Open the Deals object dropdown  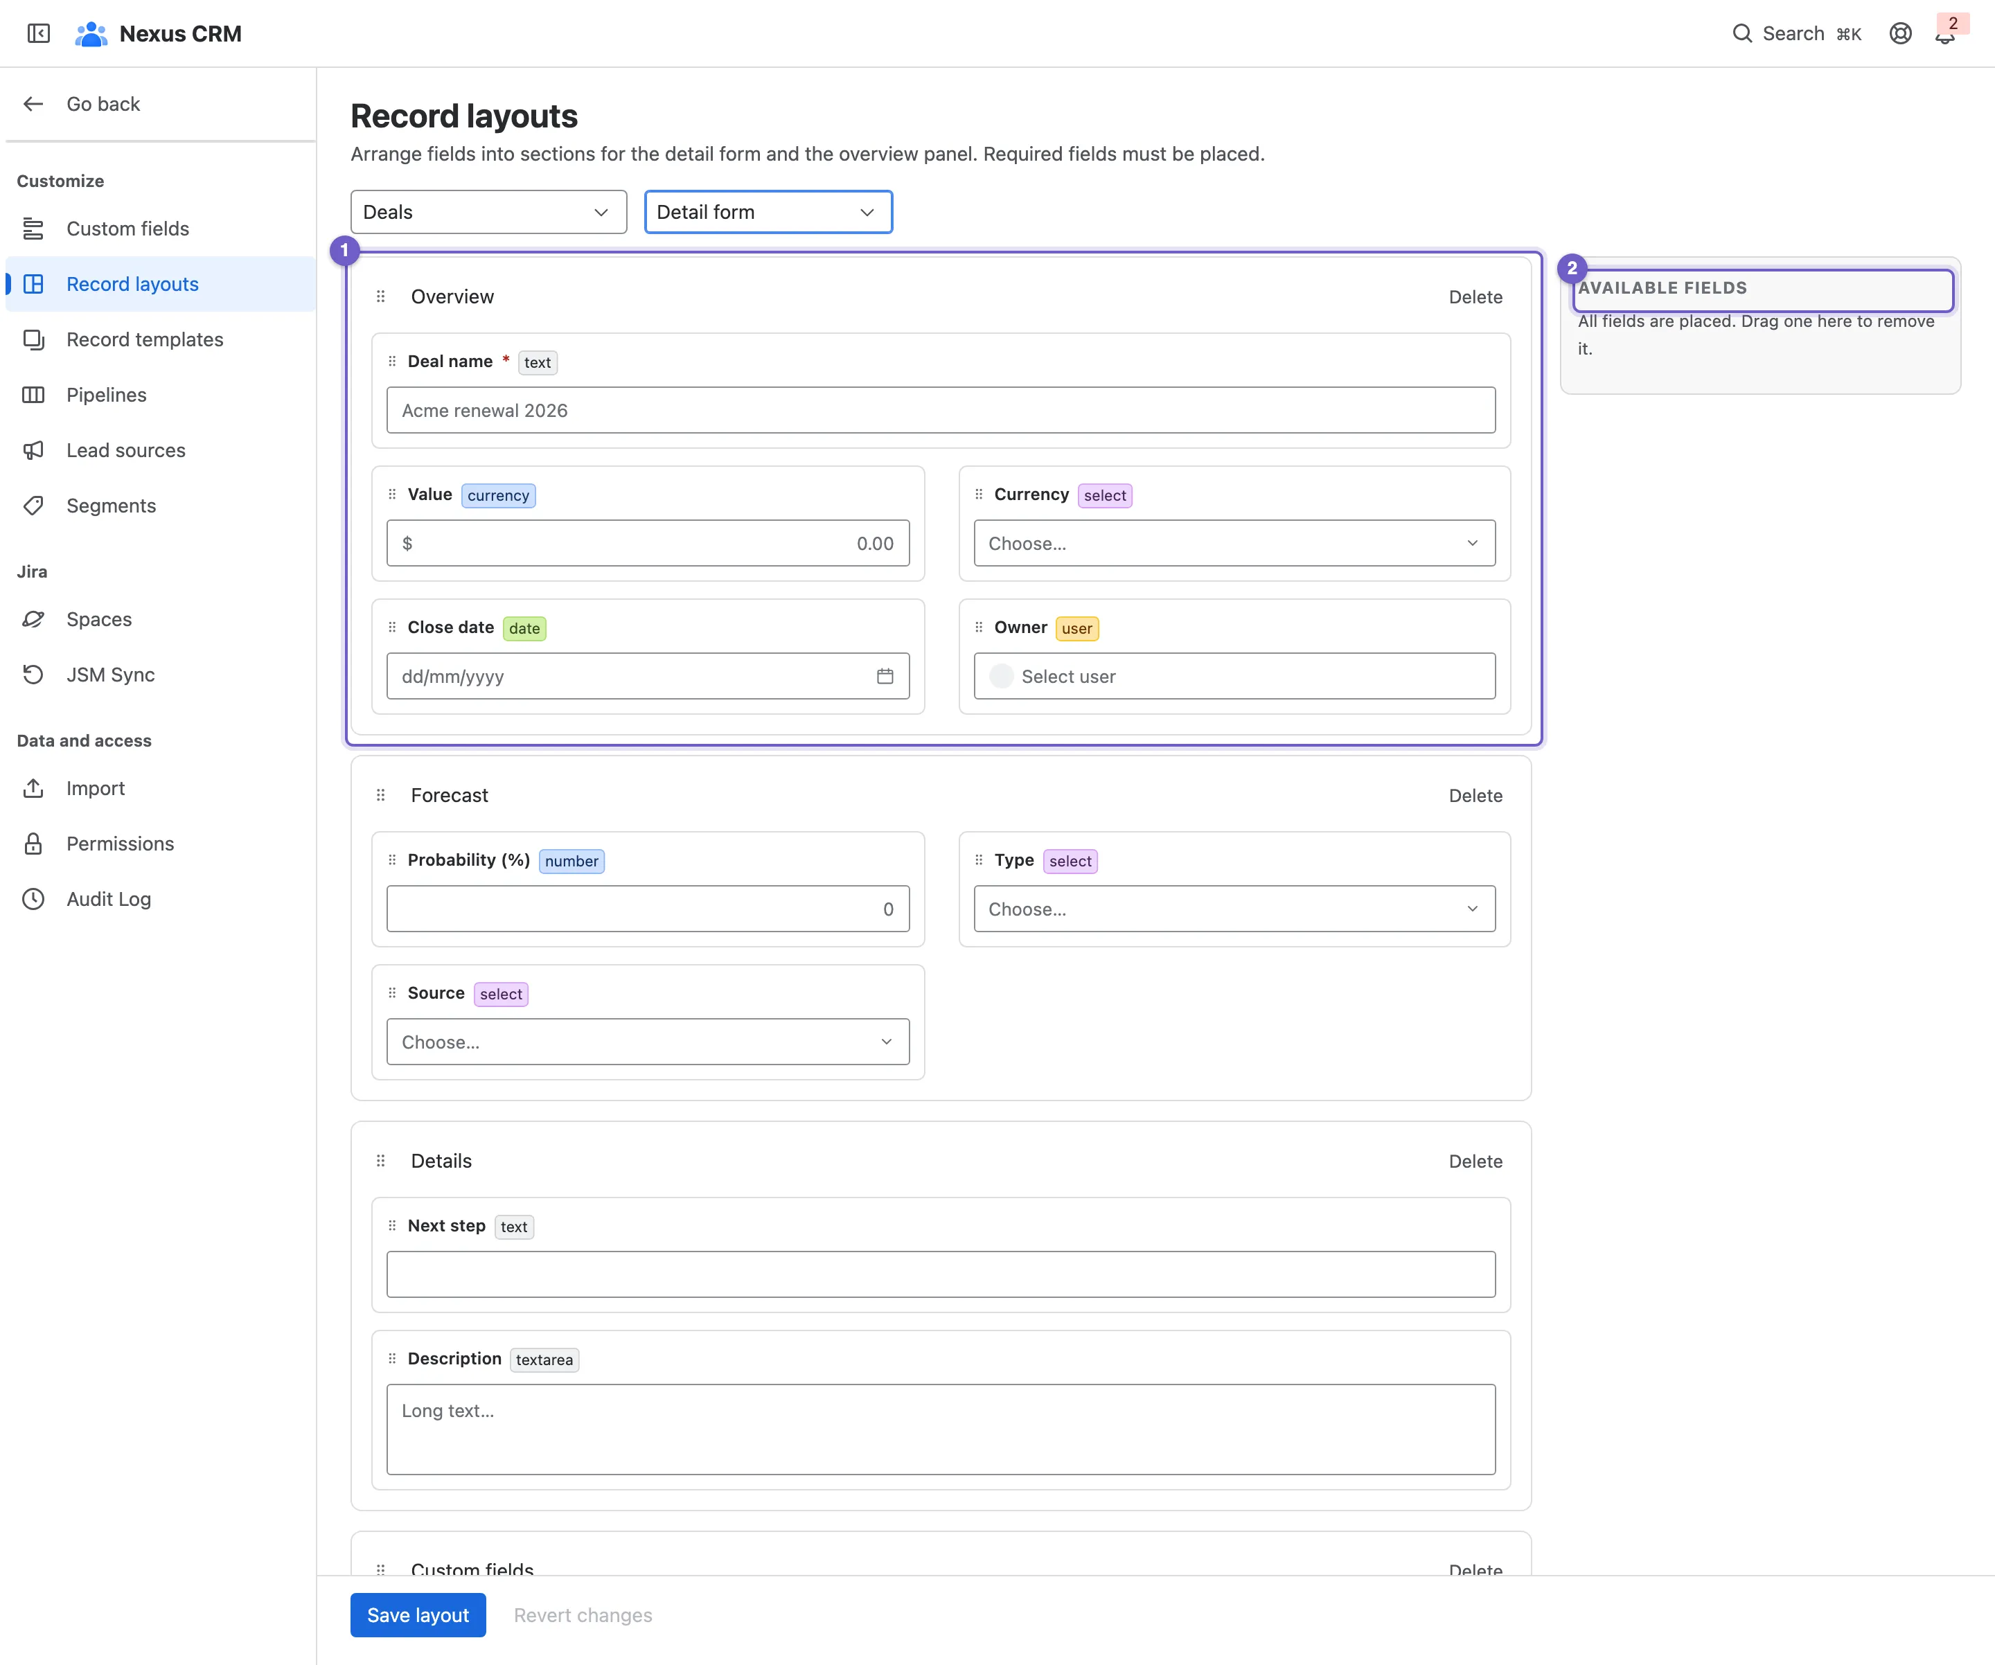tap(488, 212)
